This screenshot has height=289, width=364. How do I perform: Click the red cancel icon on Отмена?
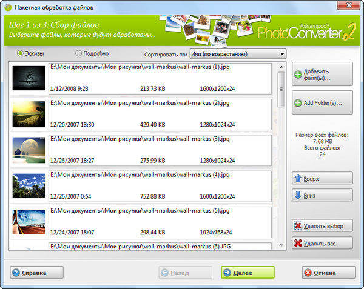click(x=308, y=273)
